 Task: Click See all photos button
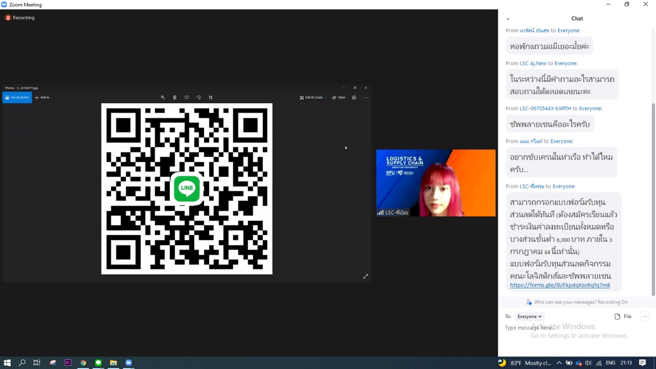tap(17, 98)
